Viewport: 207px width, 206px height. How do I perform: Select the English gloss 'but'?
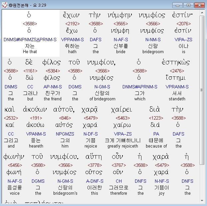tap(30, 99)
